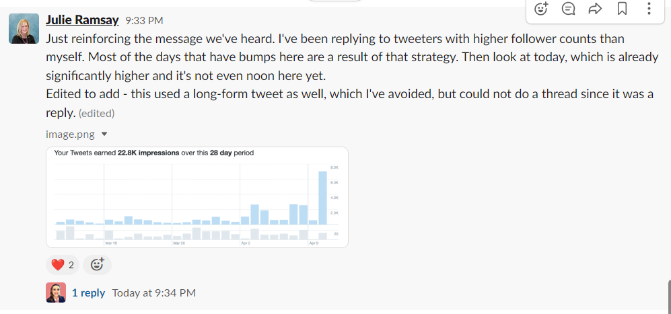Open the impressions chart image thumbnail

(197, 197)
